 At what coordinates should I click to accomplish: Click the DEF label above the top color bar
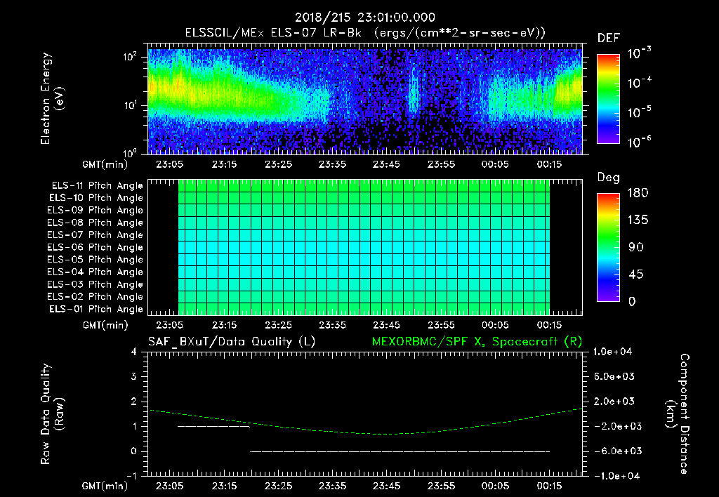coord(609,39)
